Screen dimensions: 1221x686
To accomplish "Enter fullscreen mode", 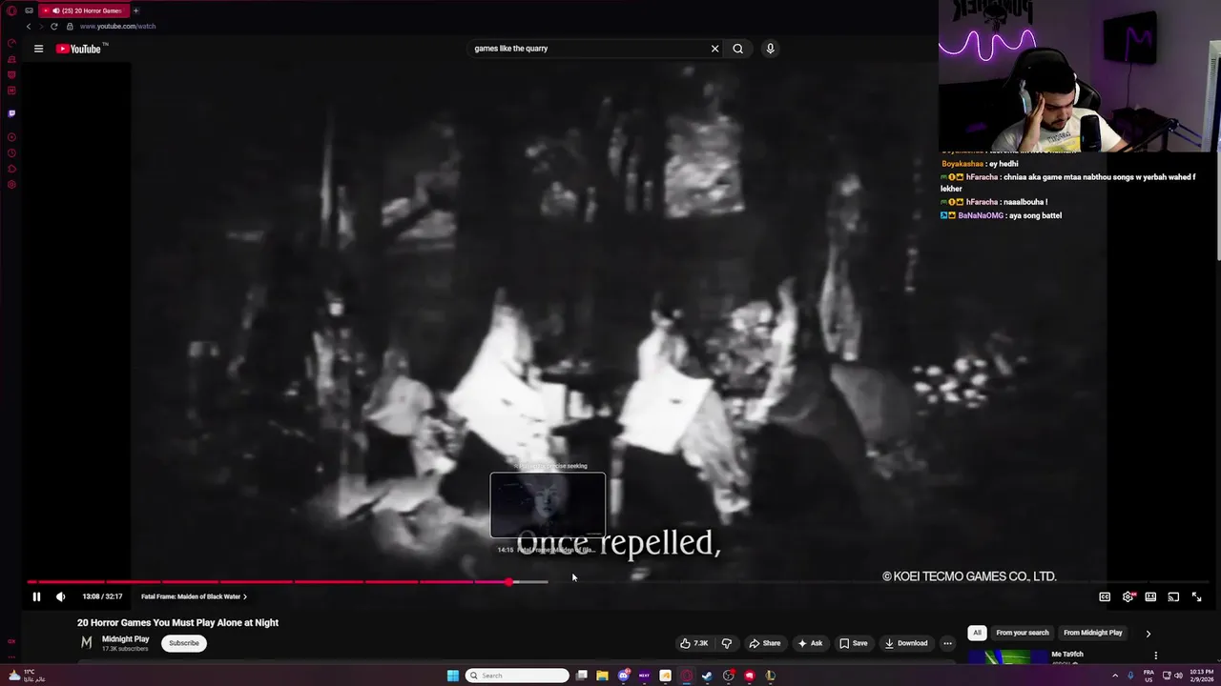I will coord(1196,596).
